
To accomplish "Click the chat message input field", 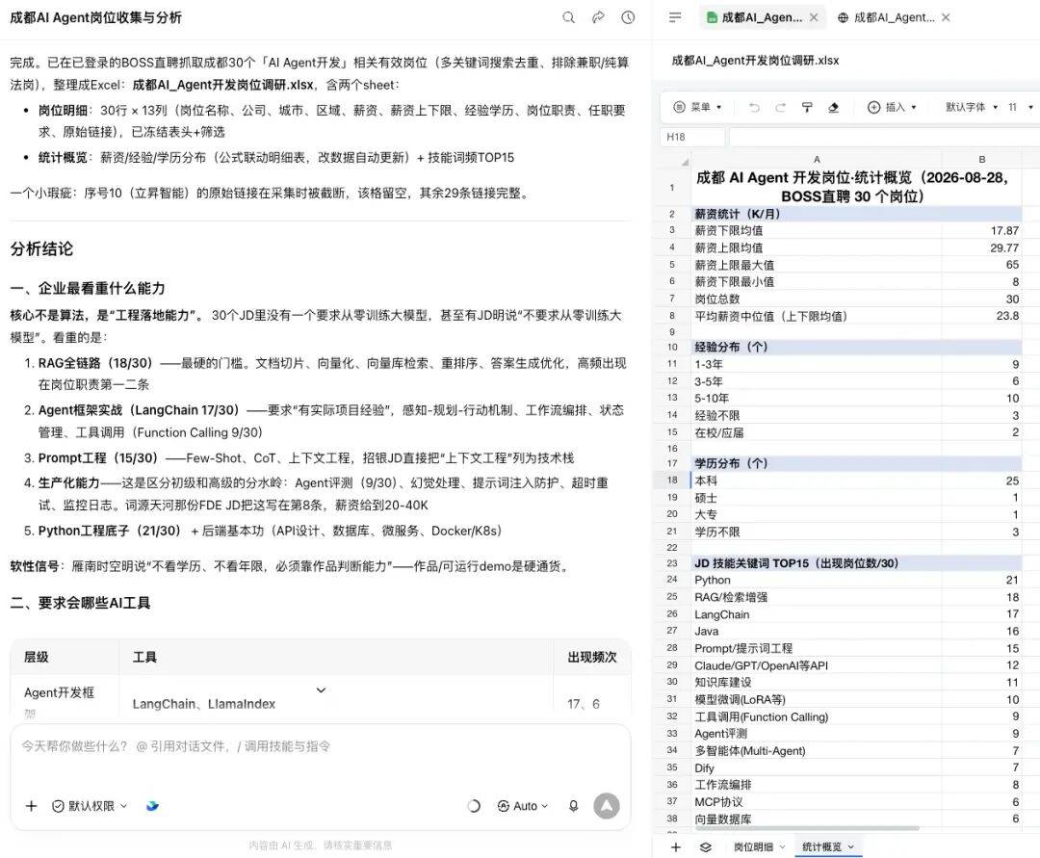I will pos(321,746).
